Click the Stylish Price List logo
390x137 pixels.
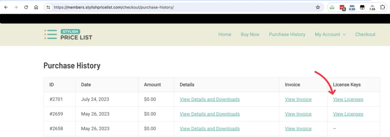(68, 34)
